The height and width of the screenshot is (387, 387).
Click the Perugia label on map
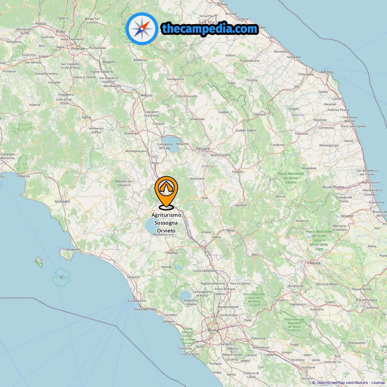(x=203, y=148)
